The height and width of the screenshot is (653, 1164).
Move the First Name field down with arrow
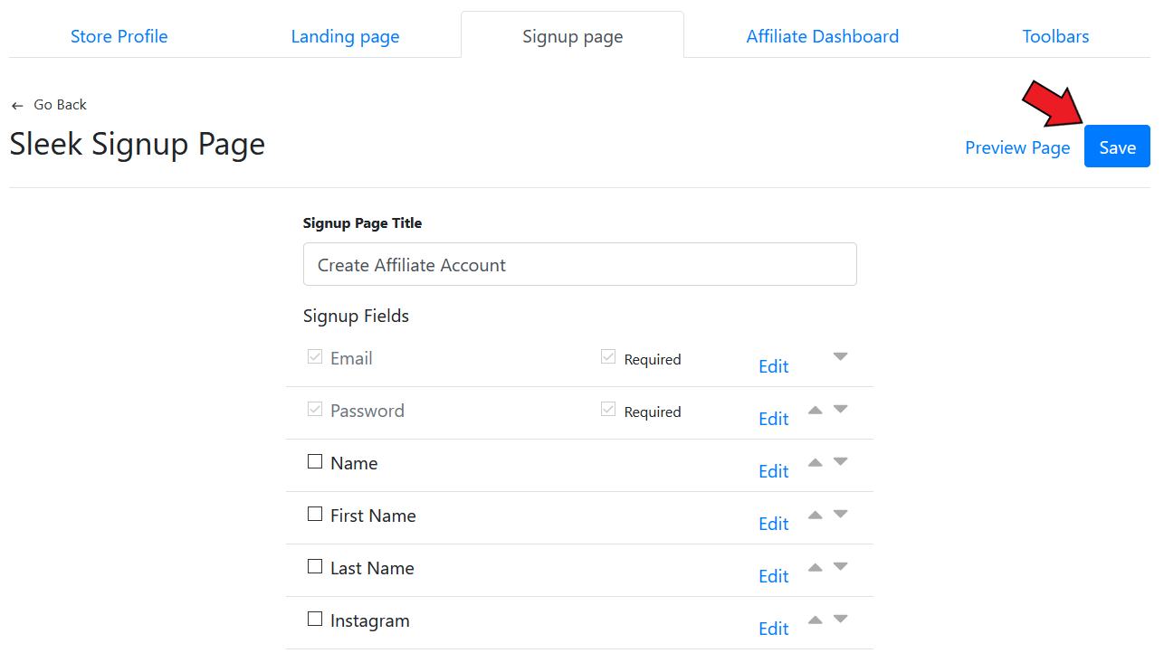[840, 514]
